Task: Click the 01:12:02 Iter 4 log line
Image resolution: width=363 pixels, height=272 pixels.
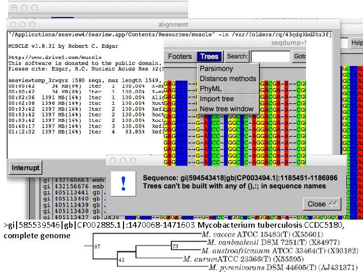Action: coord(86,132)
